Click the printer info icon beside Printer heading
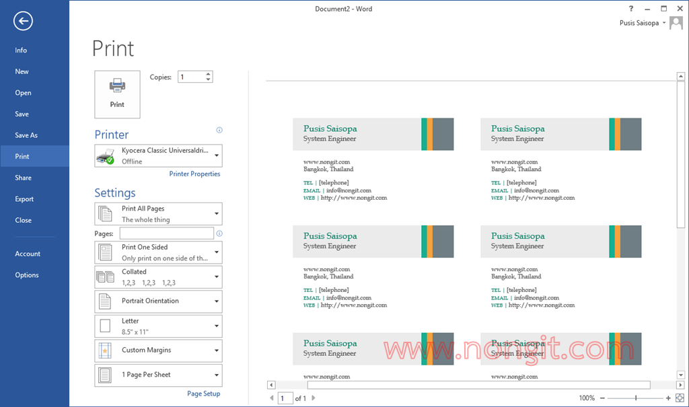689x407 pixels. coord(219,130)
